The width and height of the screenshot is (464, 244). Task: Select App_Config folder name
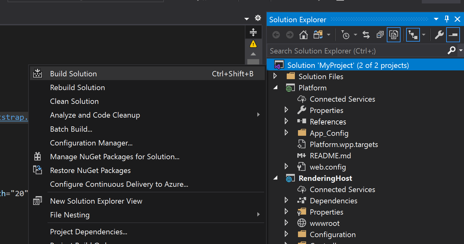click(329, 133)
